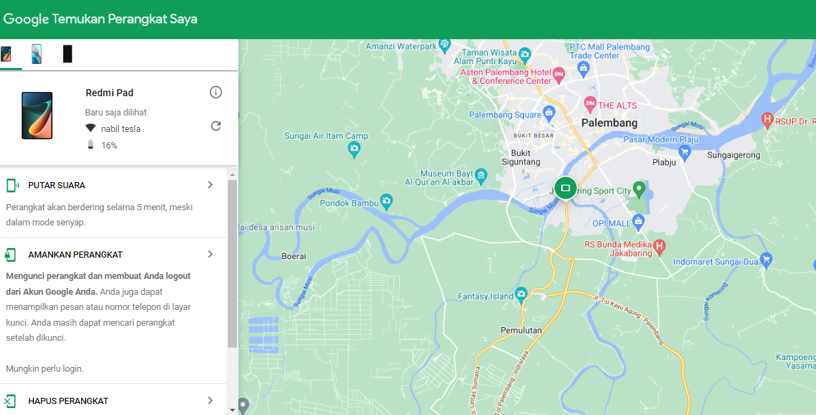Click THE ALTS hotel pin

589,104
